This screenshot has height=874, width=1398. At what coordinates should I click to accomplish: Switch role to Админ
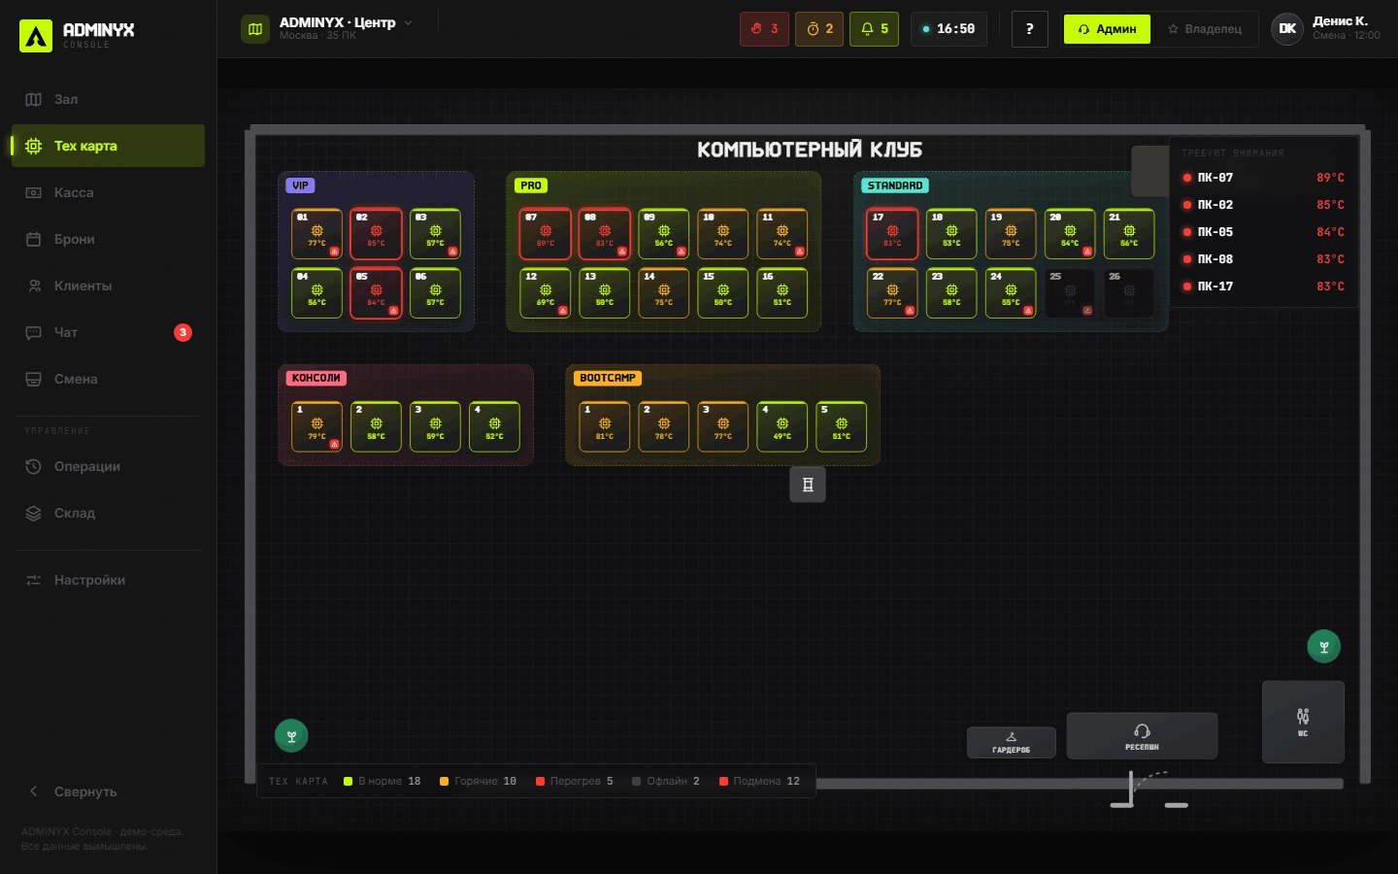[x=1107, y=29]
